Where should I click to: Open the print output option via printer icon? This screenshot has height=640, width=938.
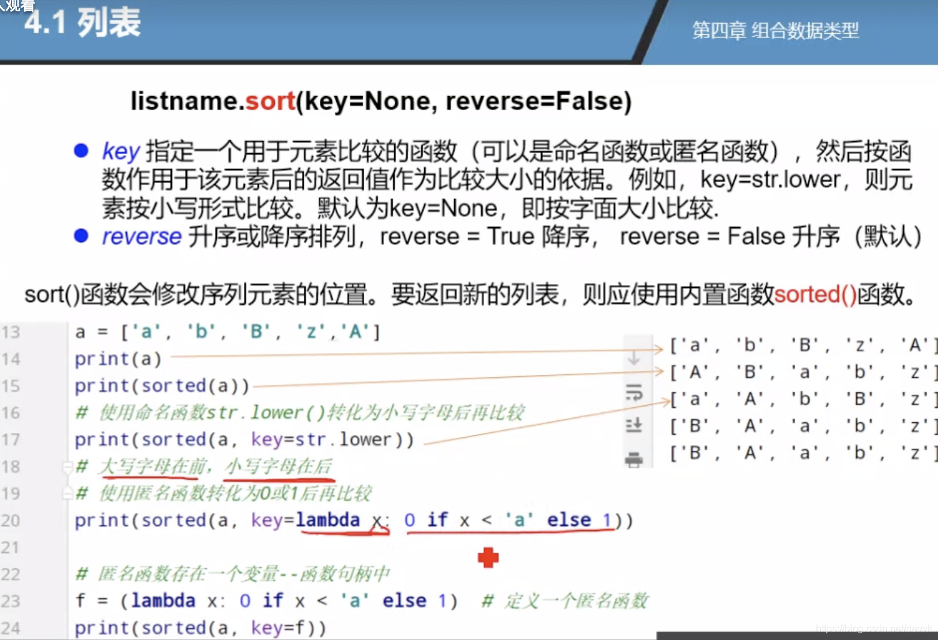pyautogui.click(x=634, y=458)
